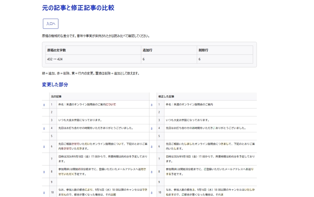Select revised line 4 先日はお打ち合わせのお時間をいただき
314x197 pixels.
pos(210,128)
